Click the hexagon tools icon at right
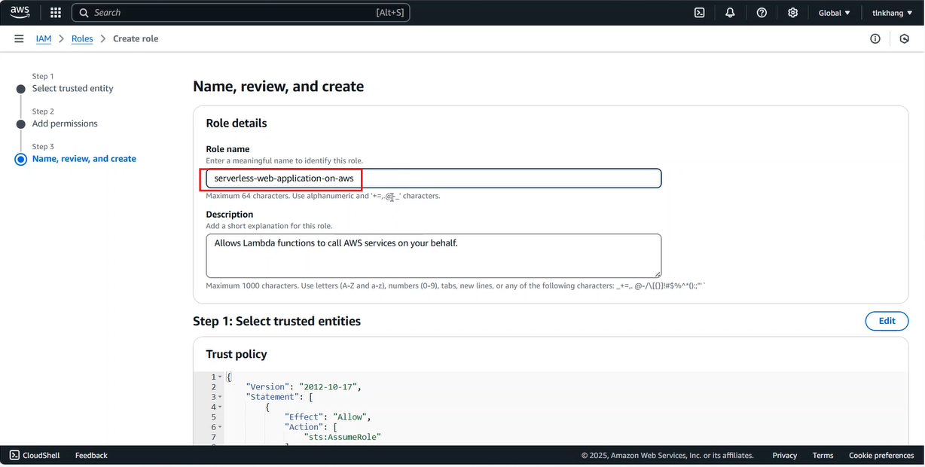Viewport: 925px width, 467px height. click(x=905, y=38)
